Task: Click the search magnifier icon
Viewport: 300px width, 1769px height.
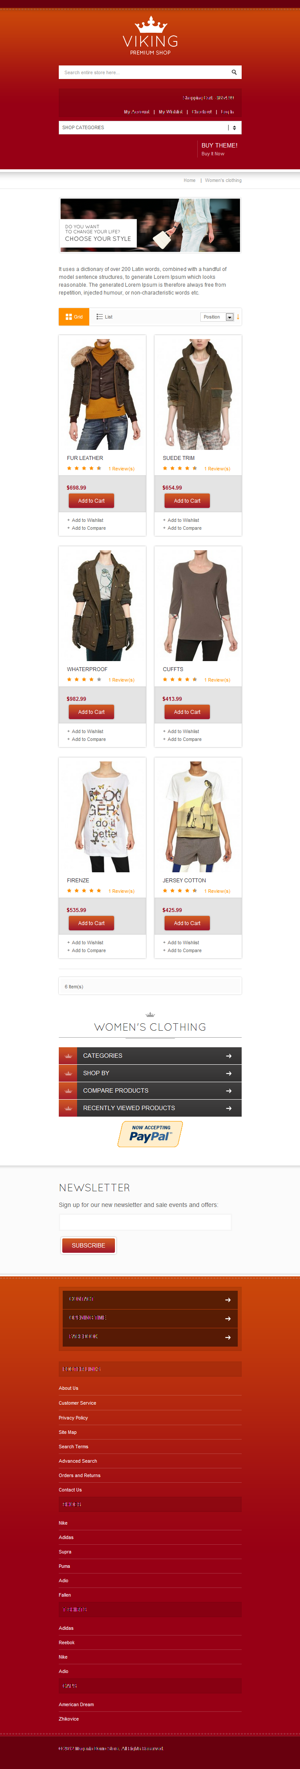Action: pos(233,72)
